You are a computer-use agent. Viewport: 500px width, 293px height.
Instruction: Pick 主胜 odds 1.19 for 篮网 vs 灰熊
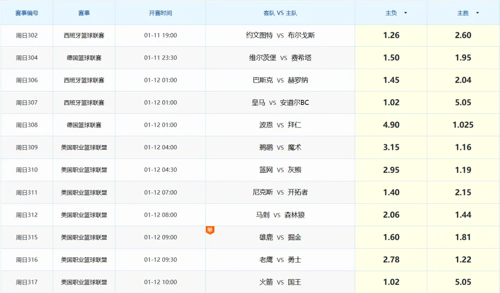[x=463, y=170]
